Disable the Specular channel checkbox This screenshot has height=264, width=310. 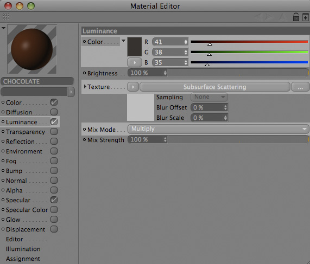pyautogui.click(x=54, y=200)
